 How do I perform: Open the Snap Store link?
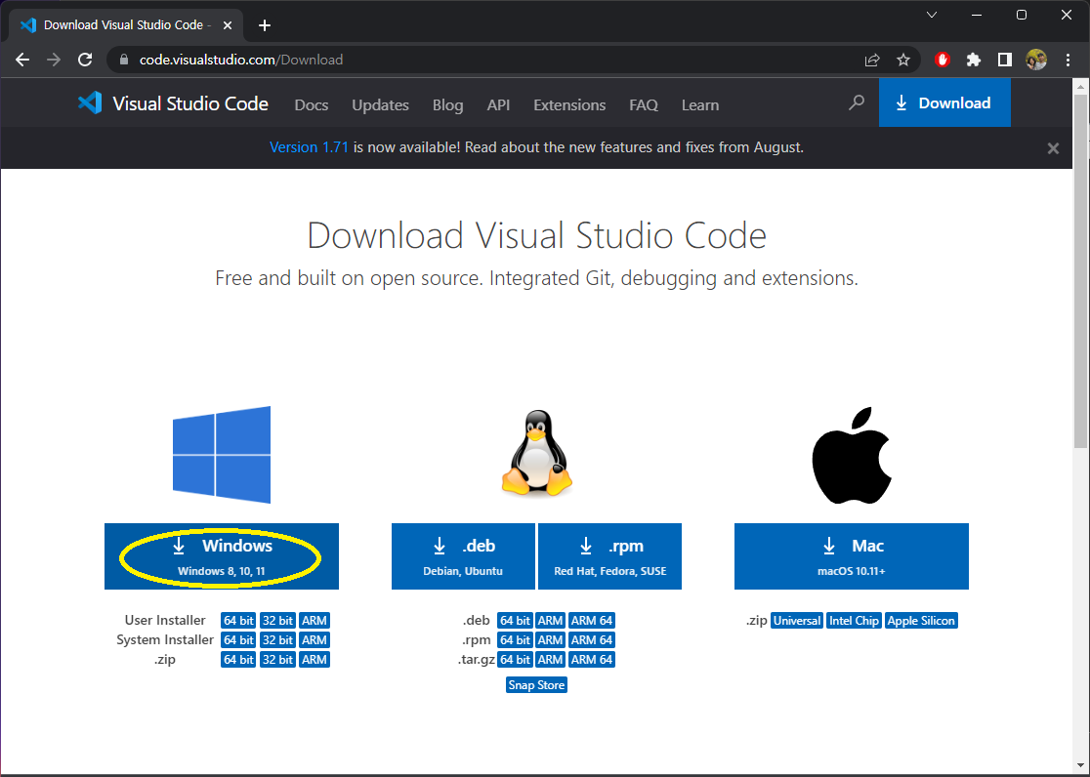click(x=536, y=685)
